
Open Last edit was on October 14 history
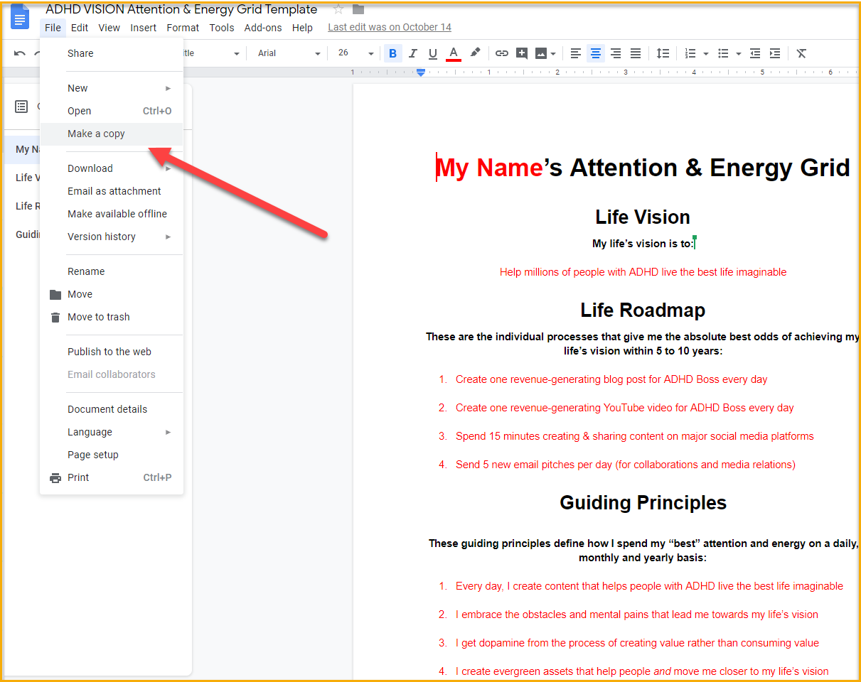coord(389,27)
